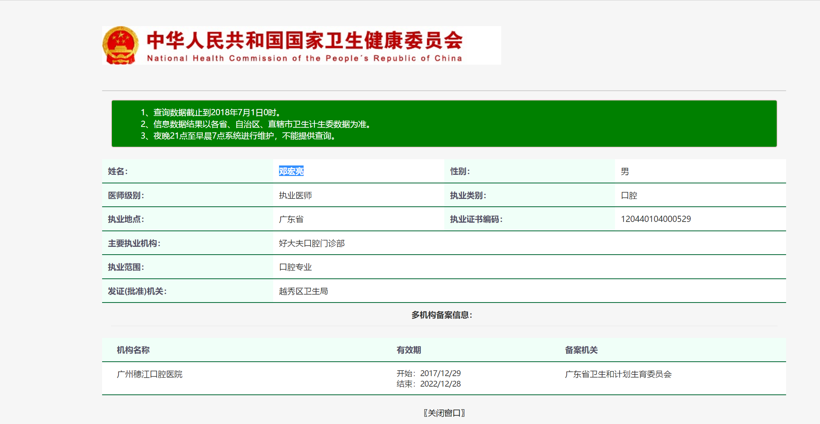Click the 医师级别 label
The height and width of the screenshot is (424, 820).
coord(126,195)
